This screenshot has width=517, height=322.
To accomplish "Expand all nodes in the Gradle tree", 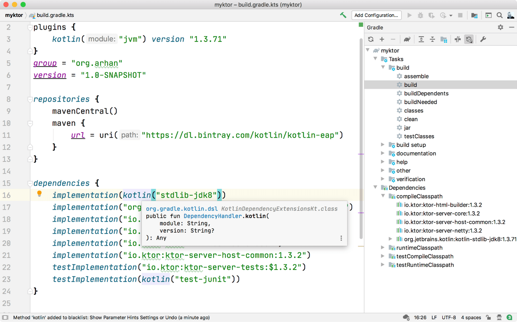I will 421,39.
